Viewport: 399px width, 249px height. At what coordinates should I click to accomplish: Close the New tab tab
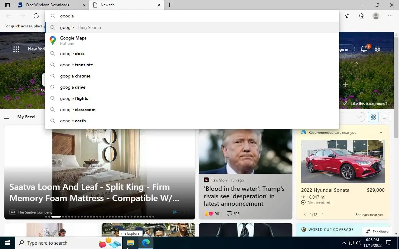[159, 5]
